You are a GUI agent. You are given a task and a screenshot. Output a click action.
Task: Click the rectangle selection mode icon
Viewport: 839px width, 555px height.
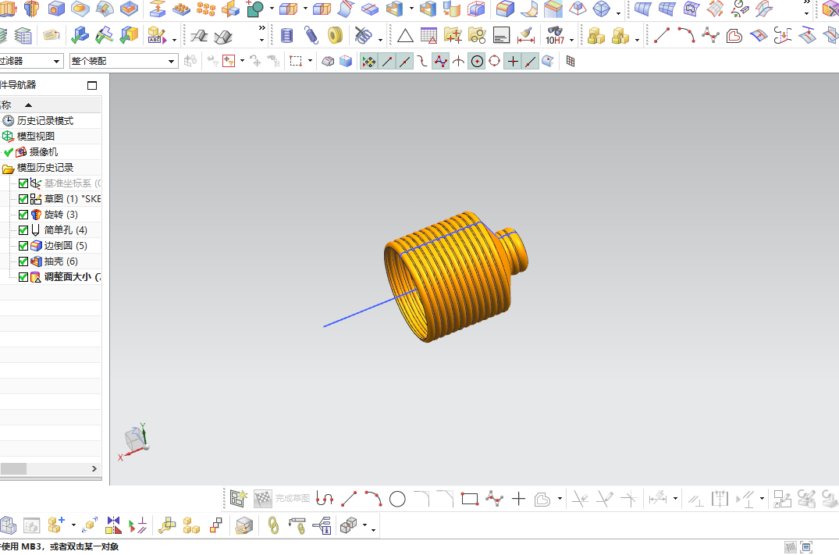[x=296, y=62]
